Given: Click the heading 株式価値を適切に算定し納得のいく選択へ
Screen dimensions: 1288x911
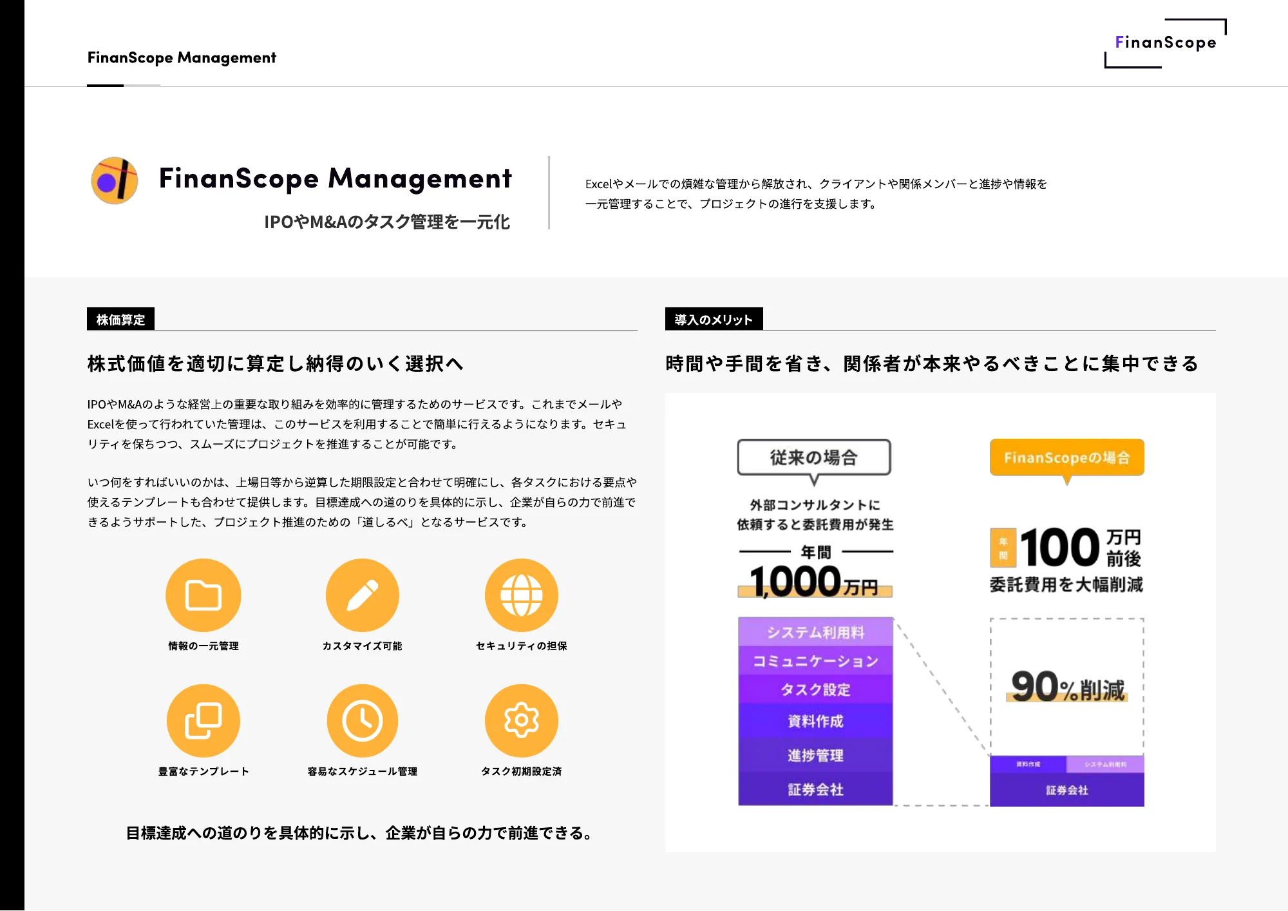Looking at the screenshot, I should (276, 363).
